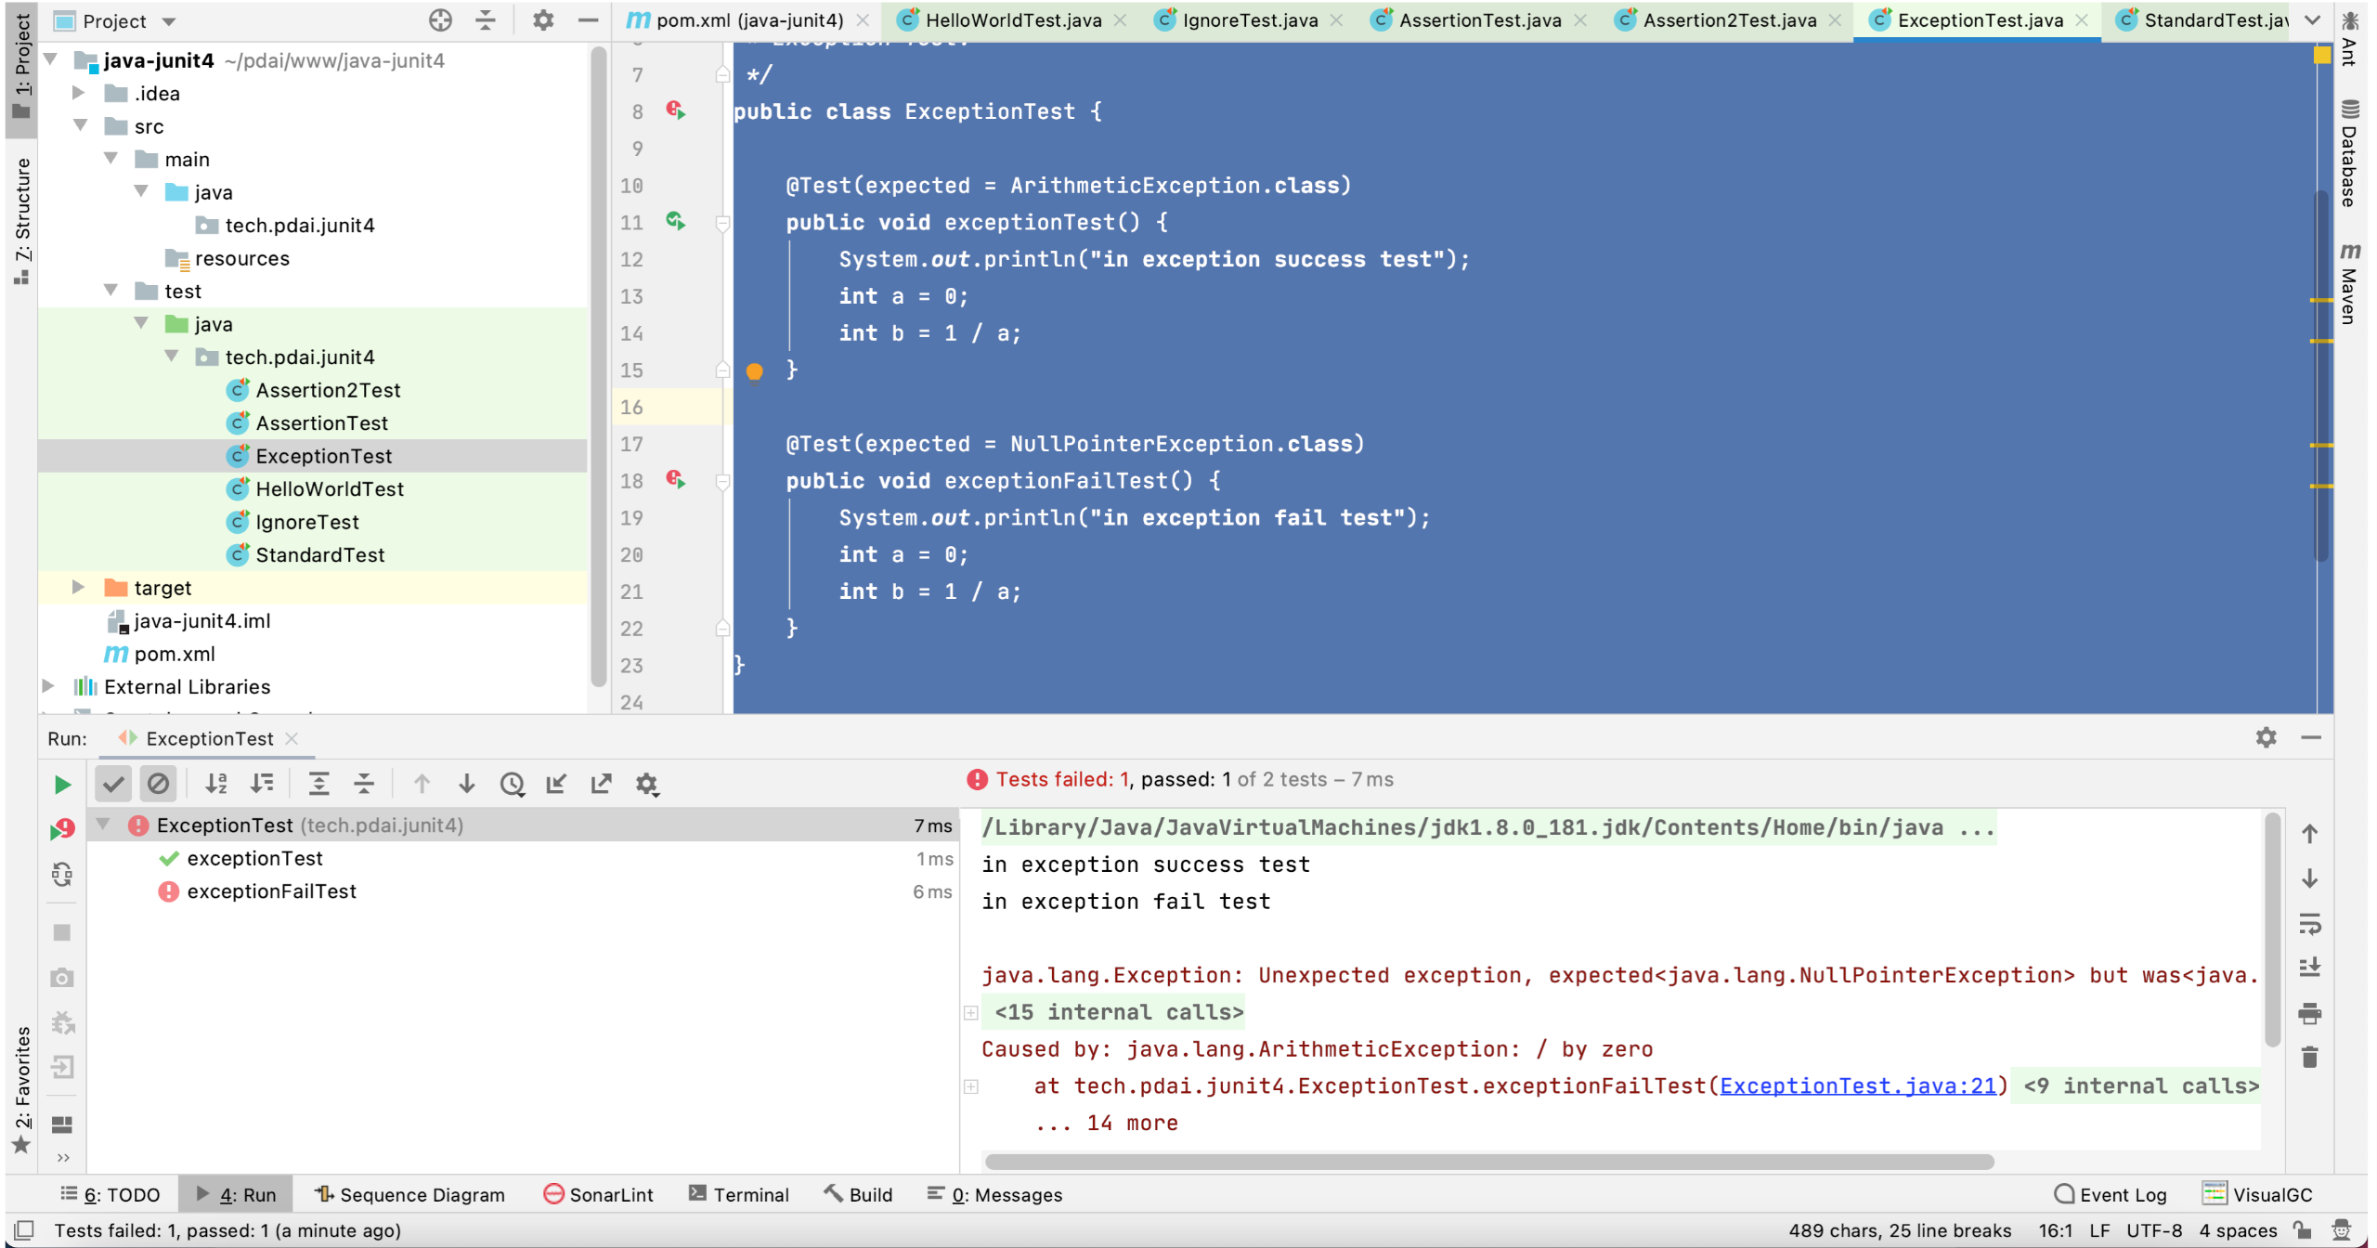Hide the Project tool window

click(588, 20)
